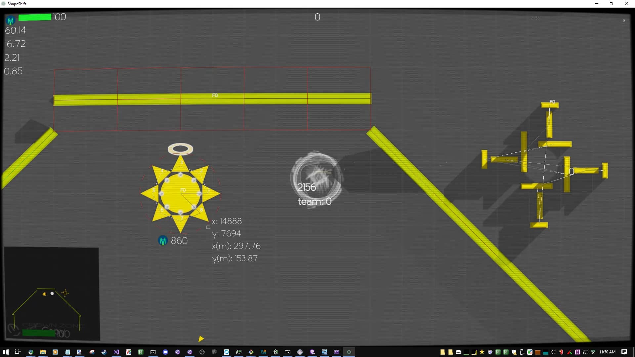Click the cross-shaped marker in the minimap
The width and height of the screenshot is (635, 357).
click(65, 293)
